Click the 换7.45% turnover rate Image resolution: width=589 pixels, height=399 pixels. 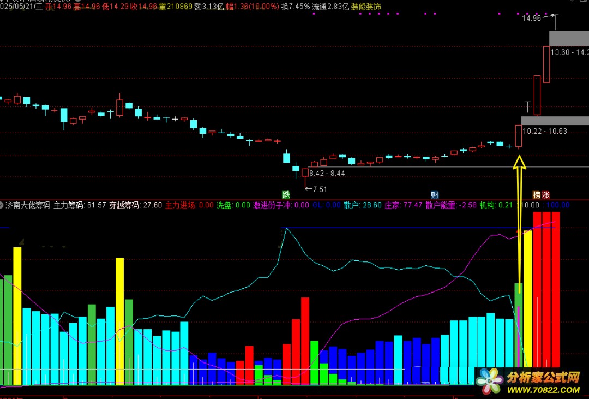pos(296,7)
